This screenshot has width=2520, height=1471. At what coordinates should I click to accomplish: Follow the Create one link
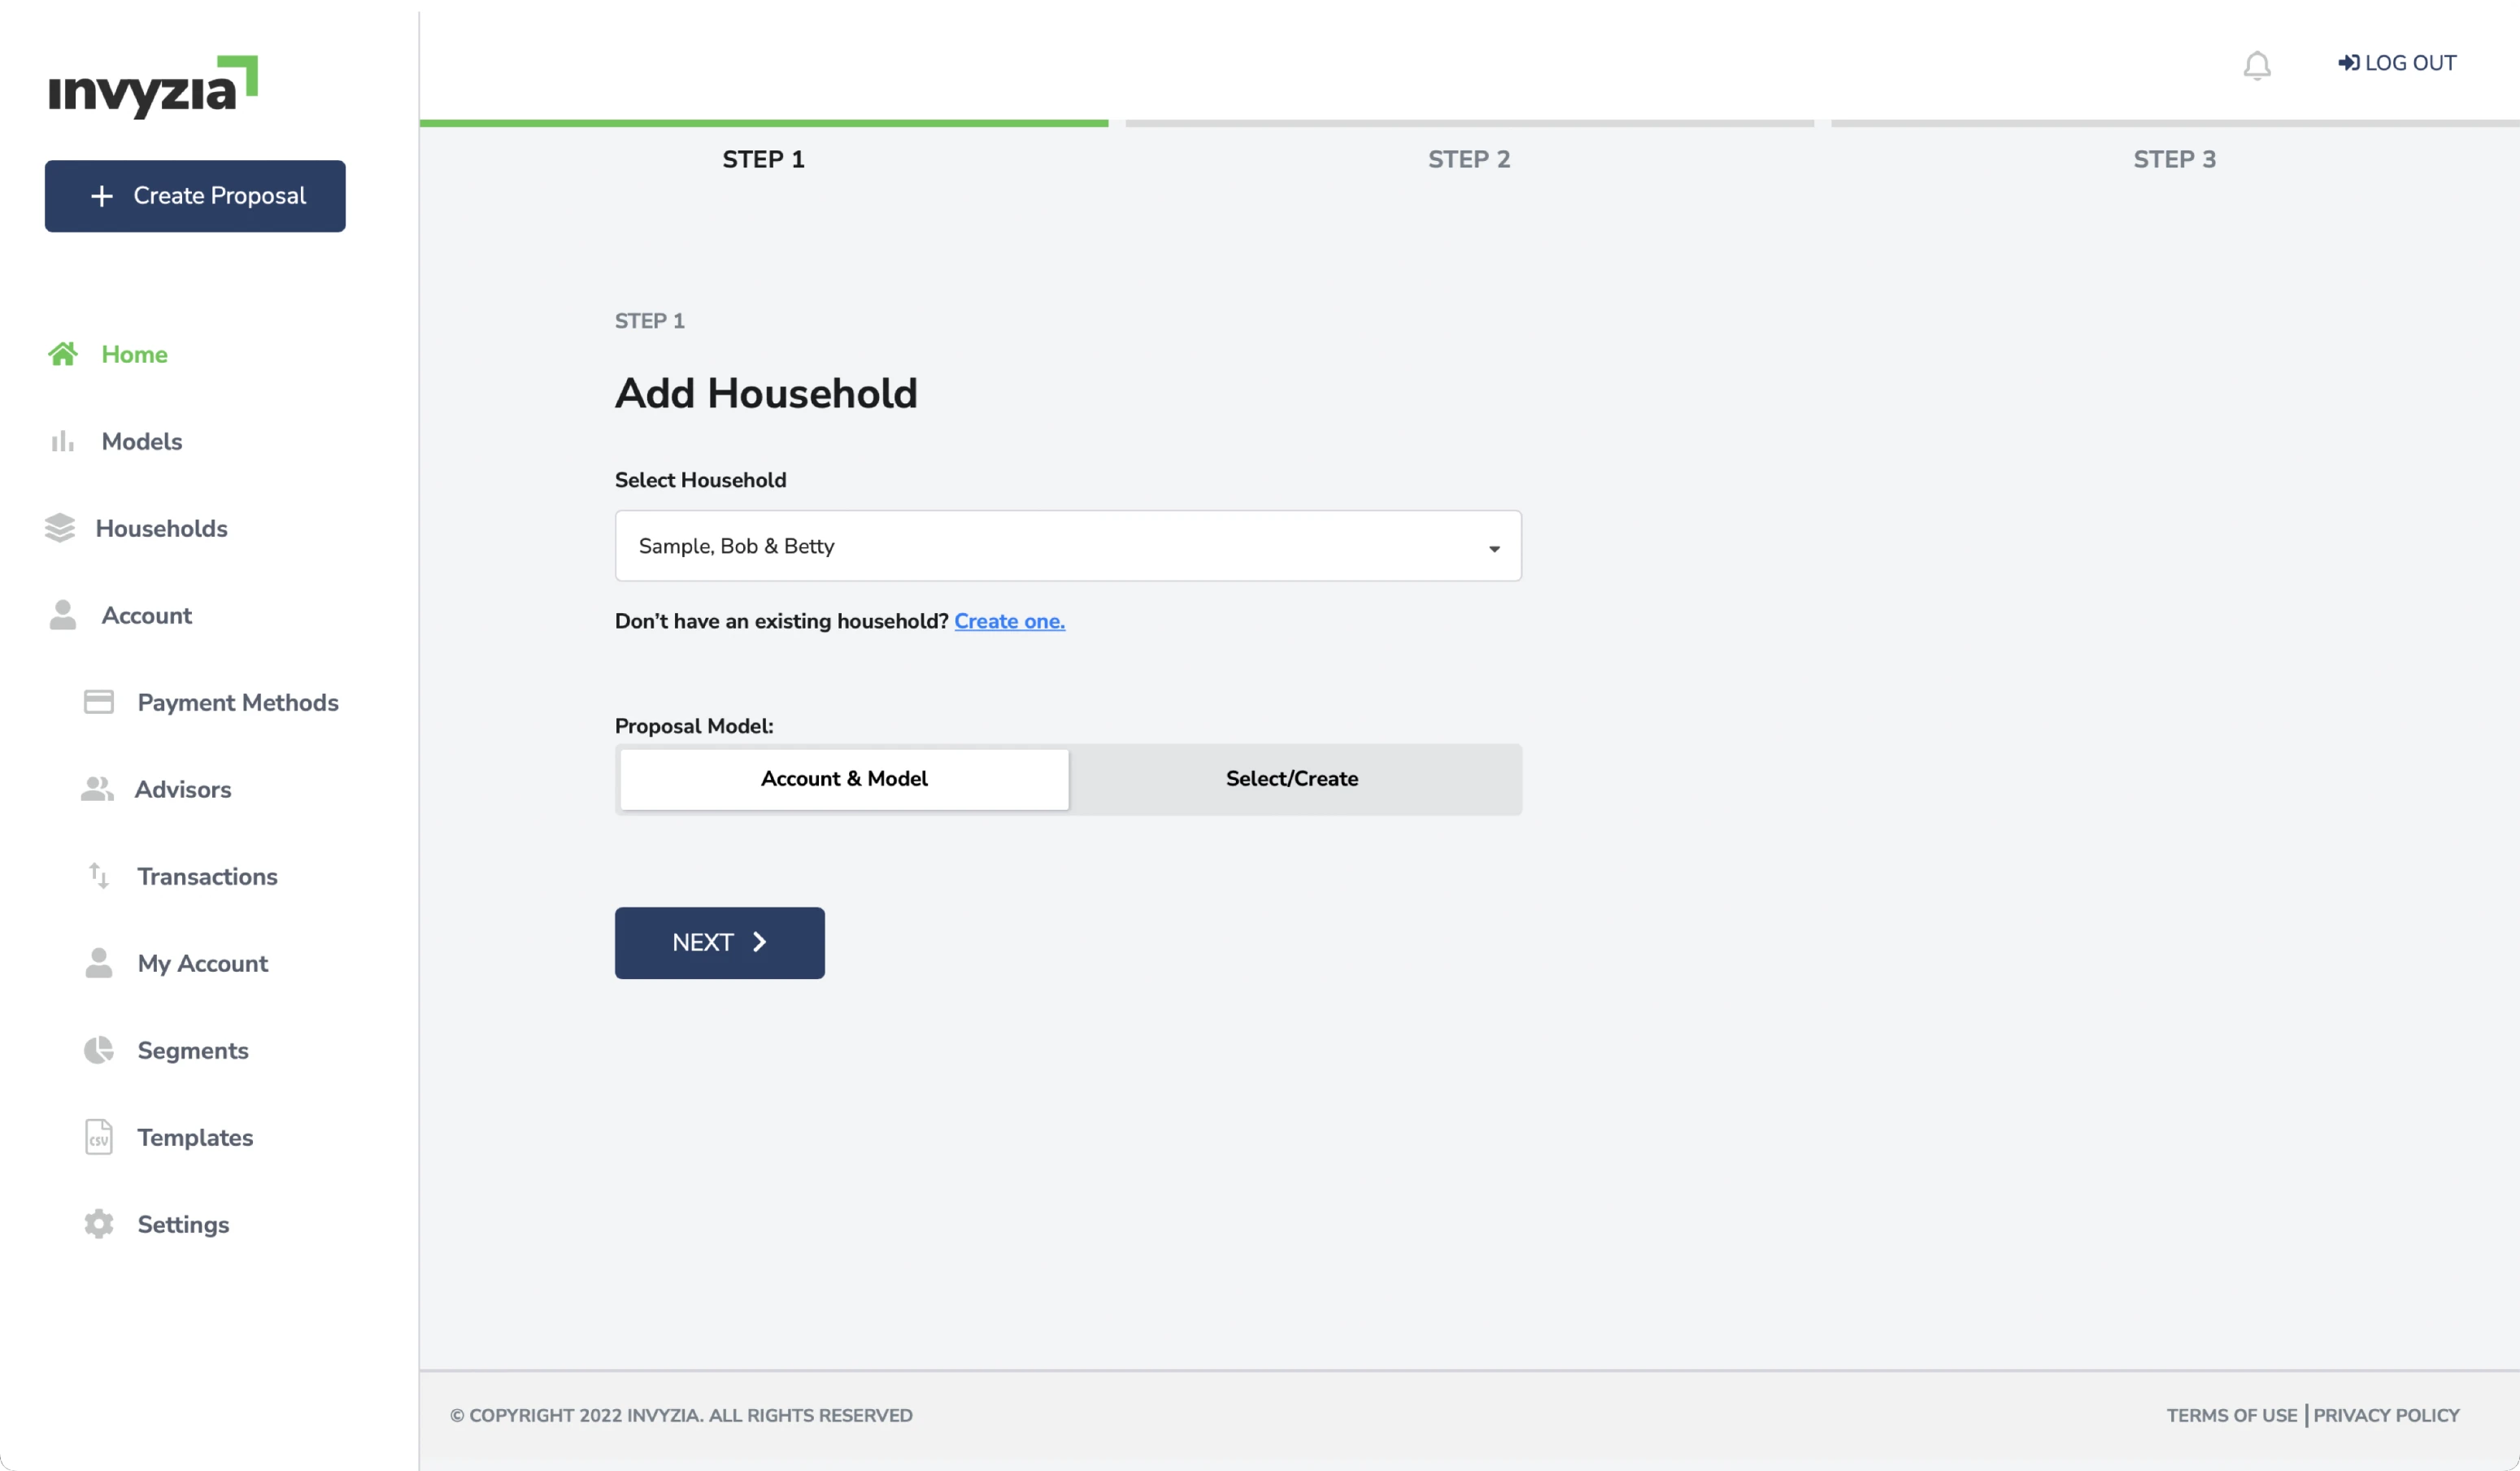(1009, 621)
